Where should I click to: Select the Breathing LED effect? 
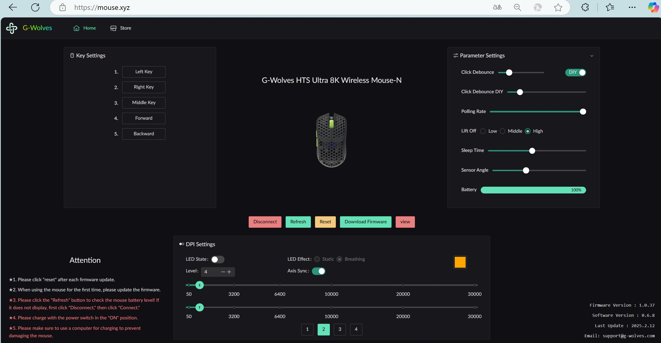point(339,259)
